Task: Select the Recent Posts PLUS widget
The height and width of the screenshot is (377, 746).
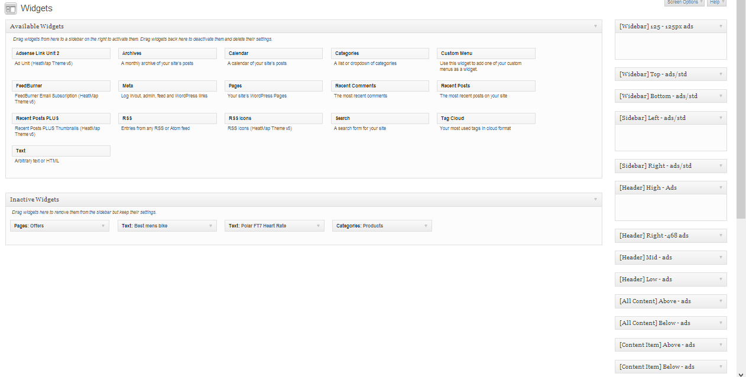Action: pos(61,119)
